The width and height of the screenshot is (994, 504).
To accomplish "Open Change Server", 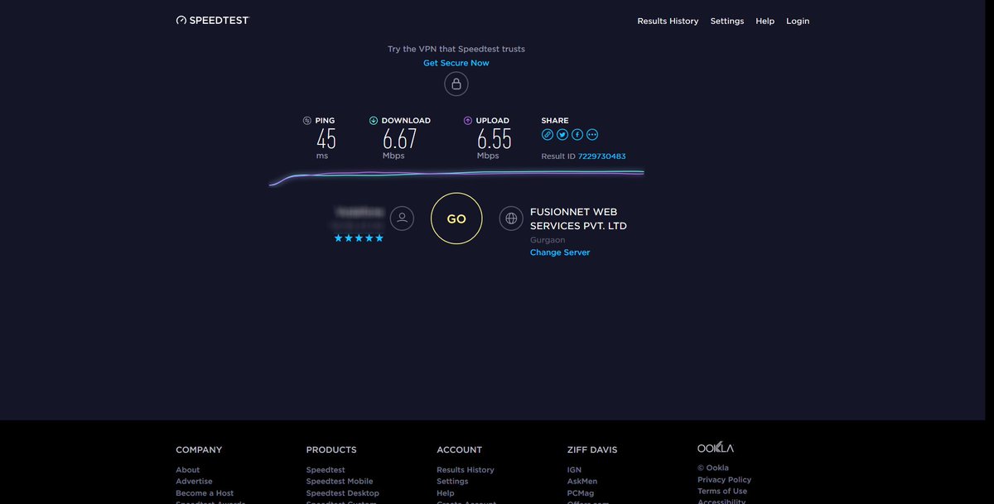I will tap(560, 252).
